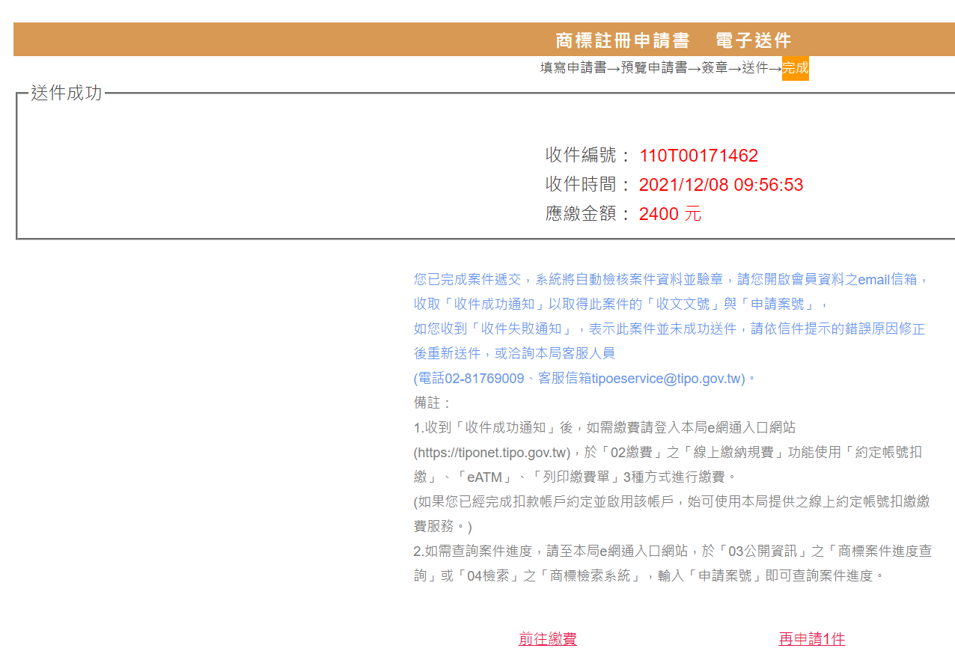Open the 再申請1件 link
The height and width of the screenshot is (663, 955).
812,639
